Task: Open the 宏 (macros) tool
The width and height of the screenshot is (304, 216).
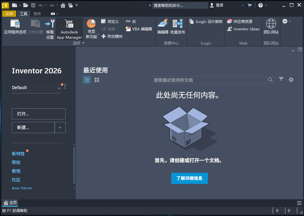Action: coord(131,22)
